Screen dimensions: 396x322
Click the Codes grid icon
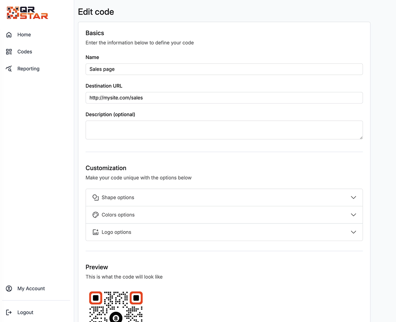[x=9, y=52]
